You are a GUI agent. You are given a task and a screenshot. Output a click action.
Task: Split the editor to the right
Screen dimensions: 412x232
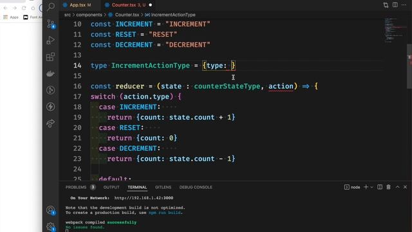395,5
